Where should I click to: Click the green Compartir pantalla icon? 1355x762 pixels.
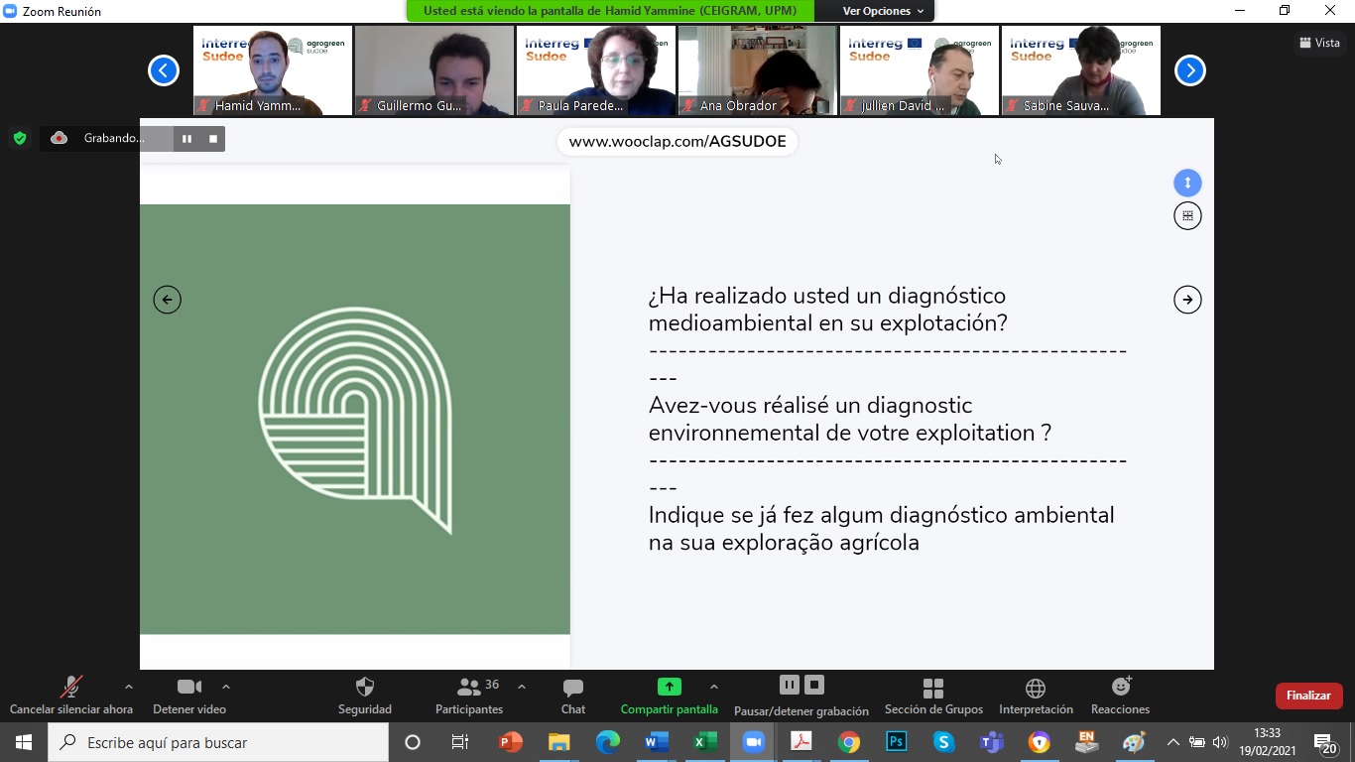[x=669, y=687]
